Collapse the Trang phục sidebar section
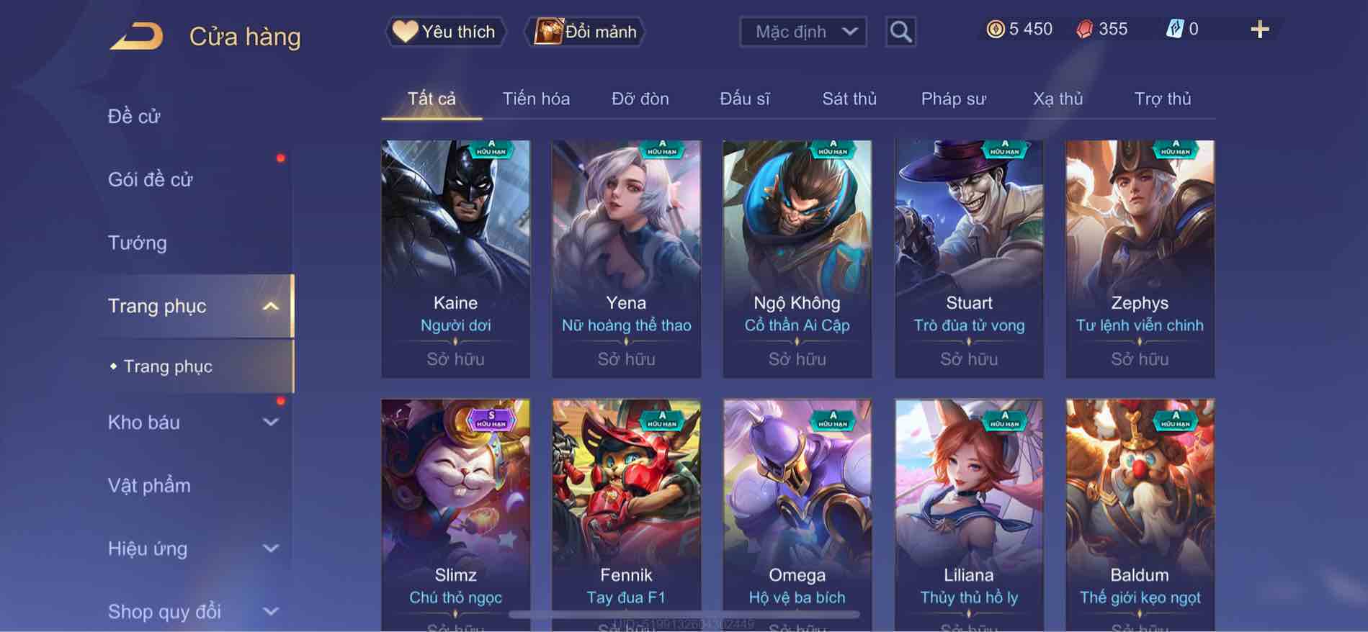 pyautogui.click(x=271, y=306)
